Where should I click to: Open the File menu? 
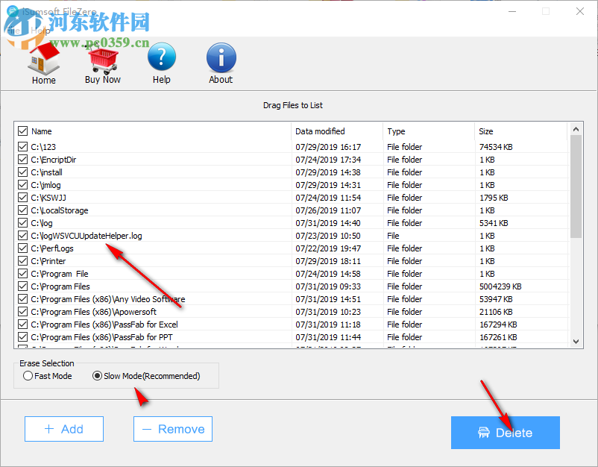point(12,31)
